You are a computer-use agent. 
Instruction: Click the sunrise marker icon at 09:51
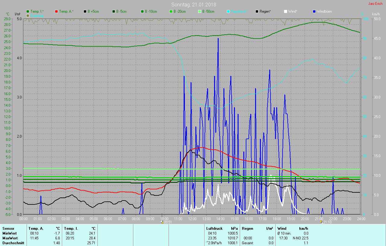click(x=162, y=222)
